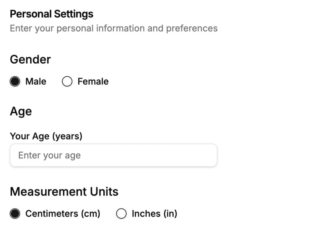Select the Male radio button

pyautogui.click(x=15, y=82)
